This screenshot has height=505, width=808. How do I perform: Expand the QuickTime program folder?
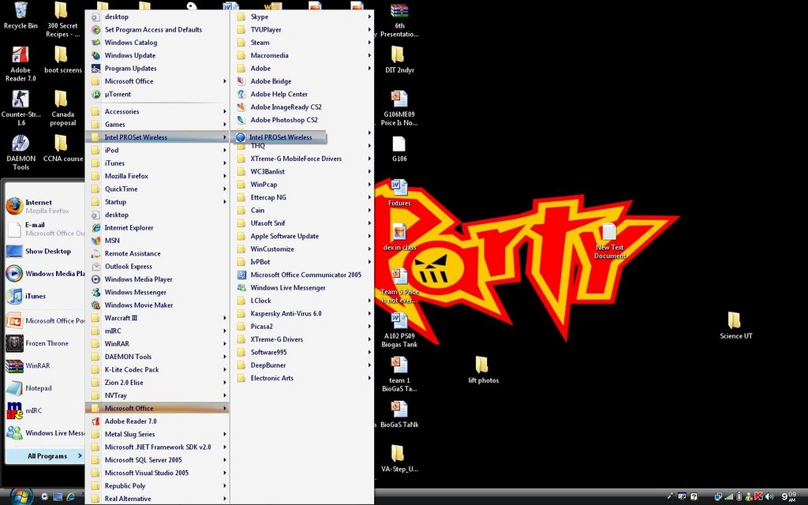tap(157, 189)
